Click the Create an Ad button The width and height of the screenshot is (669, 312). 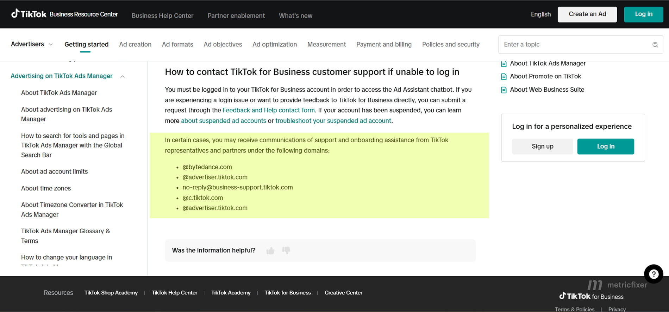point(587,14)
